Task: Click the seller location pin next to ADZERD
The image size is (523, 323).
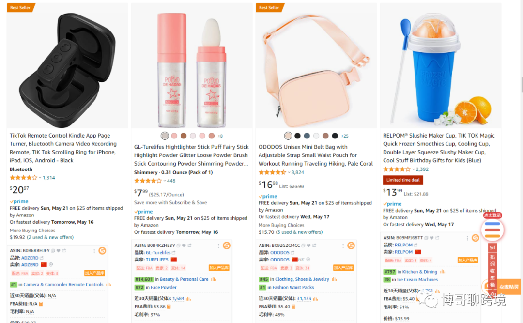Action: point(51,264)
